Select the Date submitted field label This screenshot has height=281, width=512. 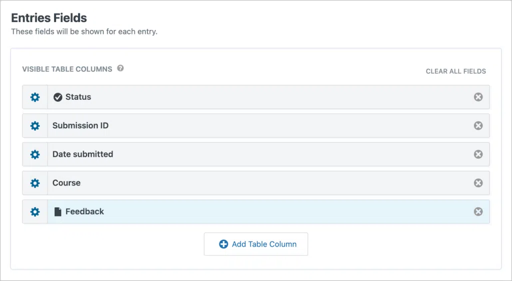[x=82, y=154]
